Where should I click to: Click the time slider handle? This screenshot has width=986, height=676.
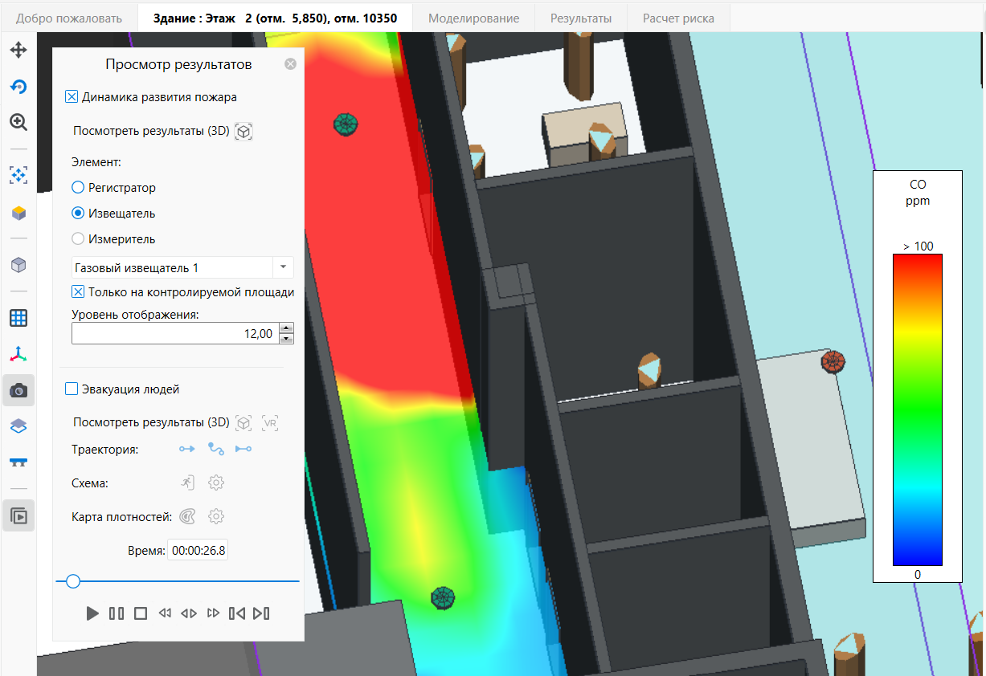click(72, 581)
